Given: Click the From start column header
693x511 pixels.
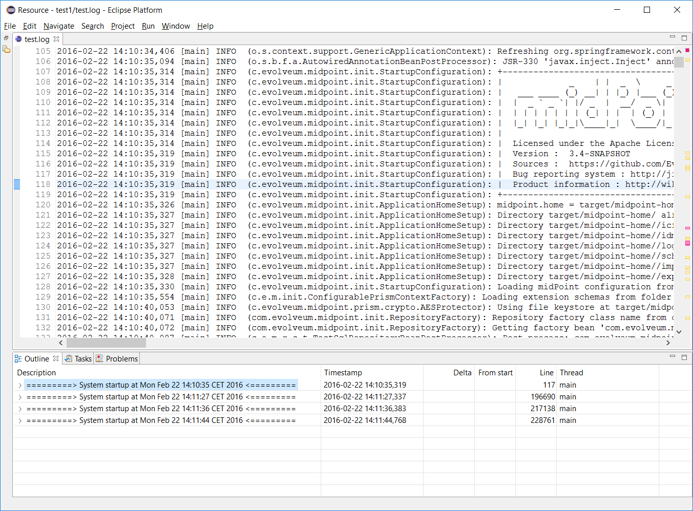Looking at the screenshot, I should coord(495,373).
